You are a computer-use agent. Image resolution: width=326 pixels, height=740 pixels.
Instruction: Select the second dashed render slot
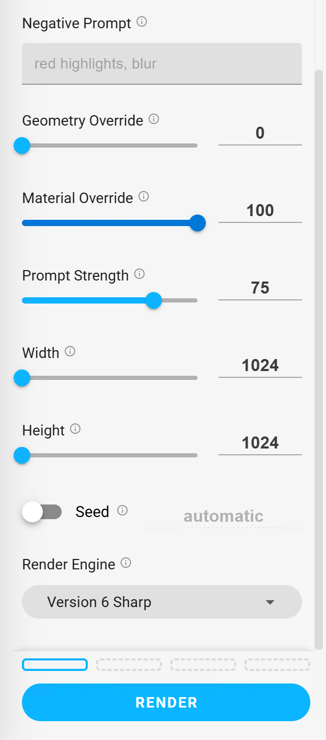pos(129,665)
